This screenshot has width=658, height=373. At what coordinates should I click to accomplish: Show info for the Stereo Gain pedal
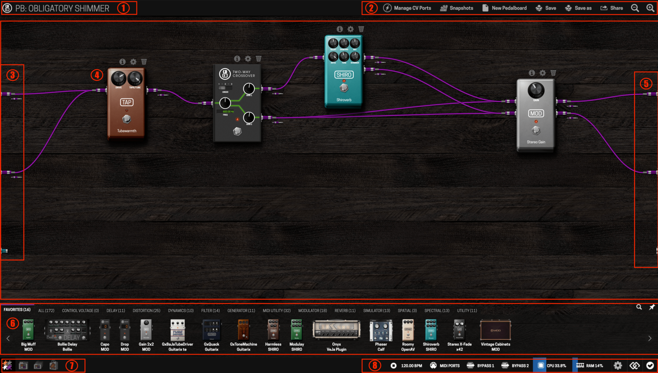(532, 73)
